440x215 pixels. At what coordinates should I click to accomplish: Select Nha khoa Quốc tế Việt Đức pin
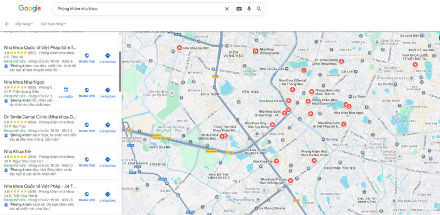(415, 64)
